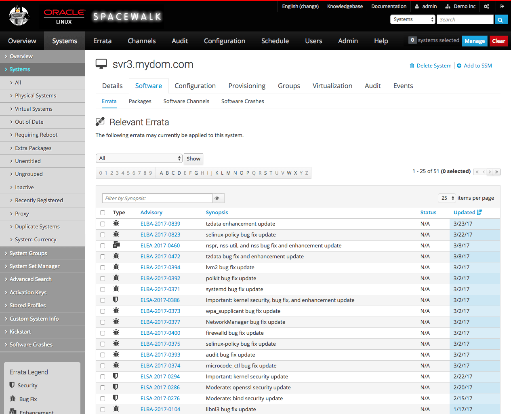Switch to the Provisioning tab
This screenshot has height=414, width=511.
[247, 86]
